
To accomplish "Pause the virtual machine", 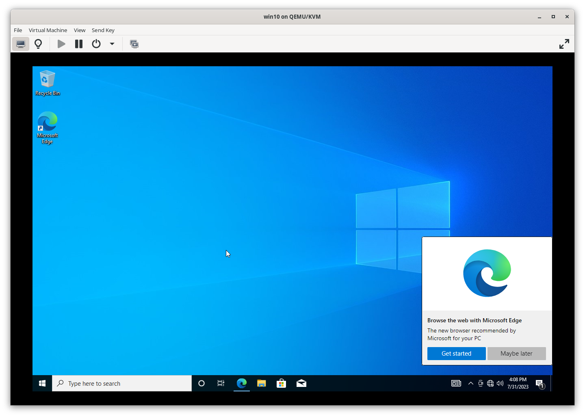I will 79,44.
